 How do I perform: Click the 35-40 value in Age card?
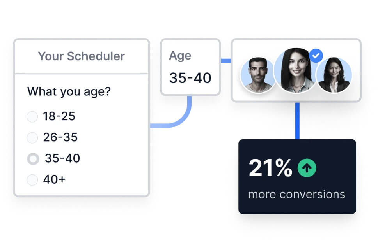tap(190, 78)
